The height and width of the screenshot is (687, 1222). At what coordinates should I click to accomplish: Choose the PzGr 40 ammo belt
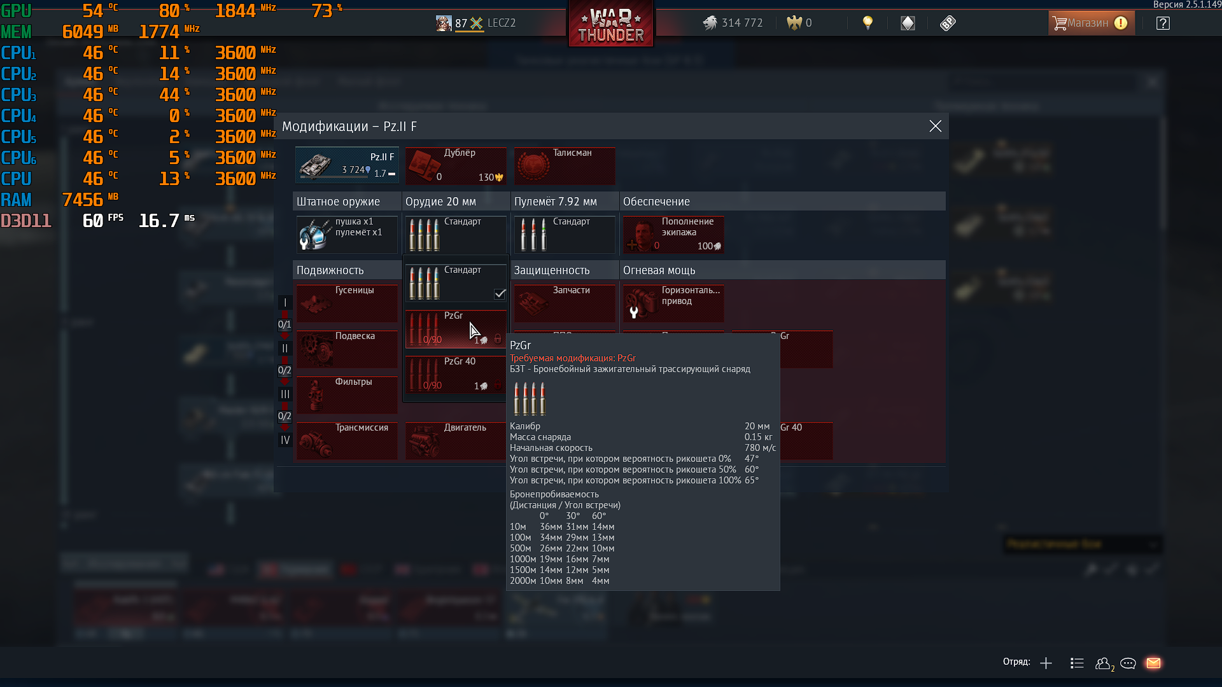coord(456,375)
